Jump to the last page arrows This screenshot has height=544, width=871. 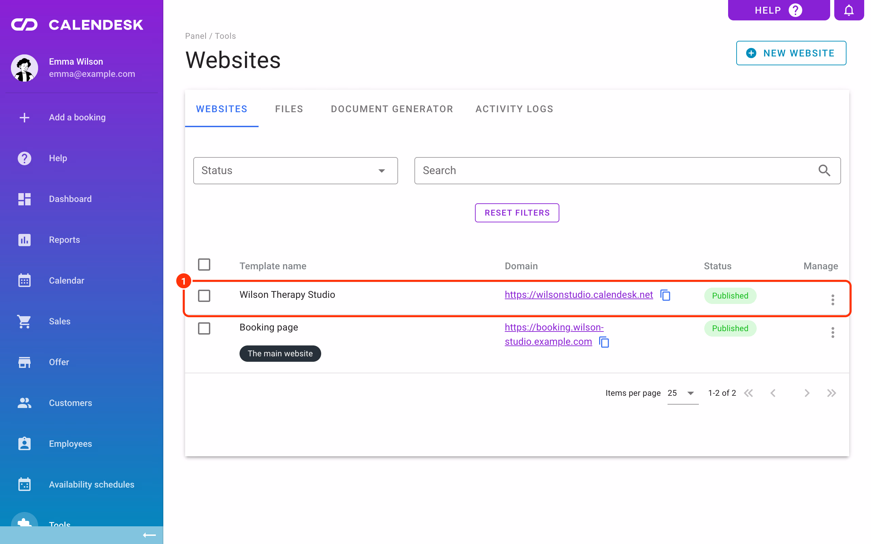click(x=832, y=393)
